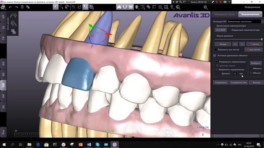Screen dimensions: 264x148
Task: Click the Выбрать button
Action: (x=256, y=63)
